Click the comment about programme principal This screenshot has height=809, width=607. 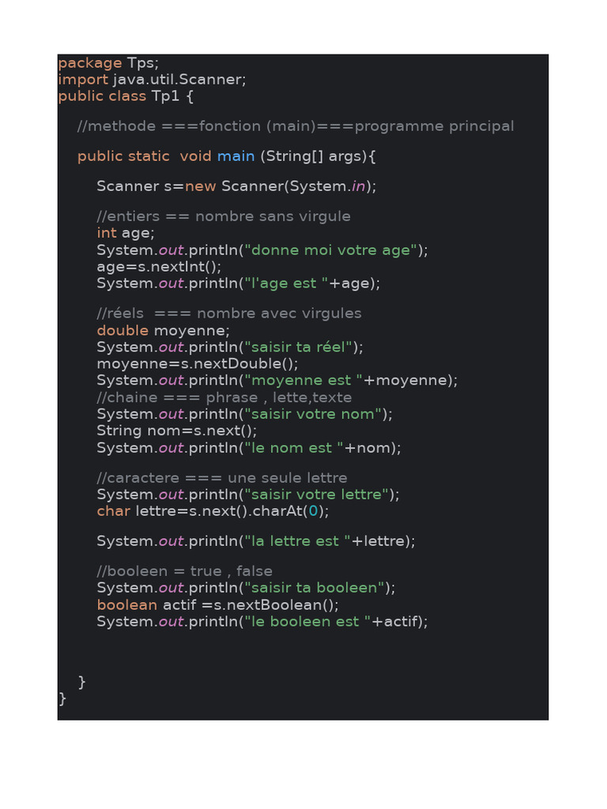pyautogui.click(x=296, y=126)
